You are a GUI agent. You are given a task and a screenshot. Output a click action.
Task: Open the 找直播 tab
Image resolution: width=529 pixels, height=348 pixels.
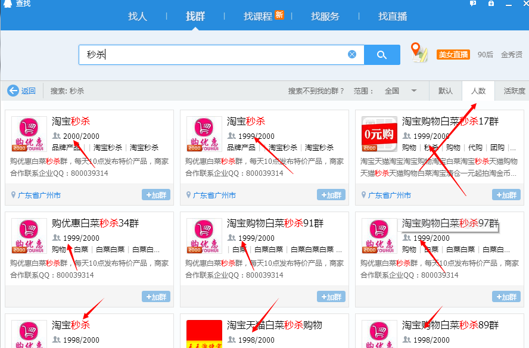point(393,16)
